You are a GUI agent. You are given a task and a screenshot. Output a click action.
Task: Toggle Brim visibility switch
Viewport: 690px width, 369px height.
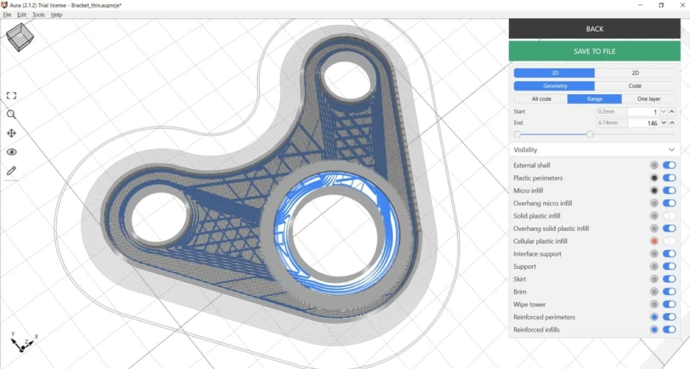coord(669,292)
